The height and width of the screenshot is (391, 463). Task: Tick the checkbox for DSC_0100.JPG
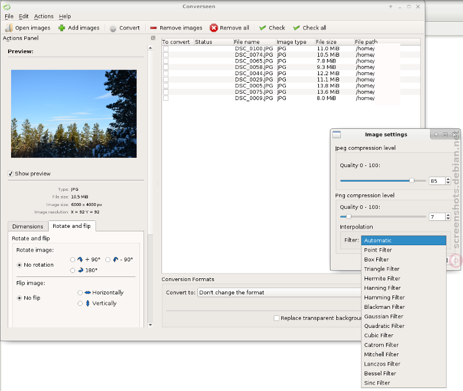coord(166,49)
